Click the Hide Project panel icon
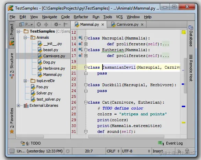 click(66, 24)
